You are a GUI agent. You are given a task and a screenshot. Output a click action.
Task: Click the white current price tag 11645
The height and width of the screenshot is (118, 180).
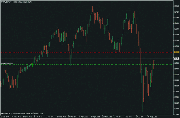click(x=177, y=59)
